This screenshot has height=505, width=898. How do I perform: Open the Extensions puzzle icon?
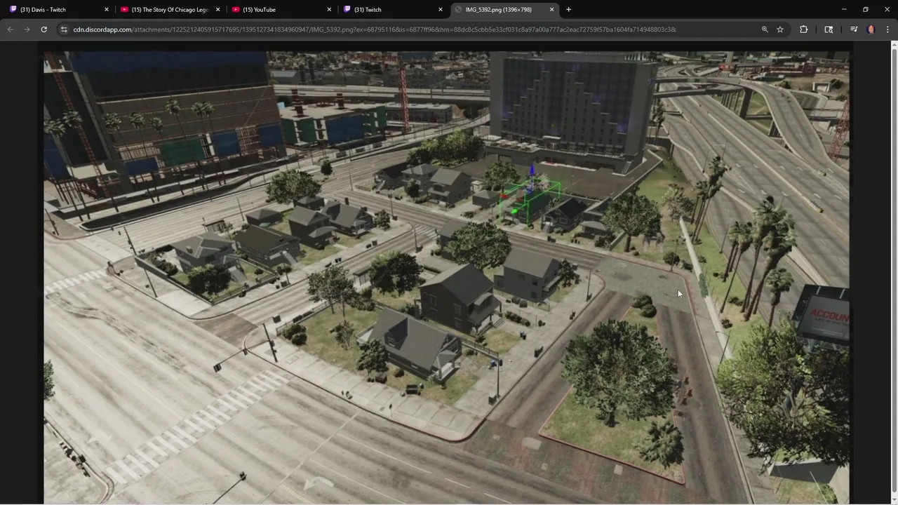click(x=804, y=29)
